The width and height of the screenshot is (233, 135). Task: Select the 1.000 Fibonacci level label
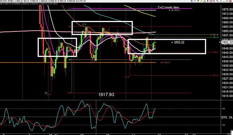69,93
